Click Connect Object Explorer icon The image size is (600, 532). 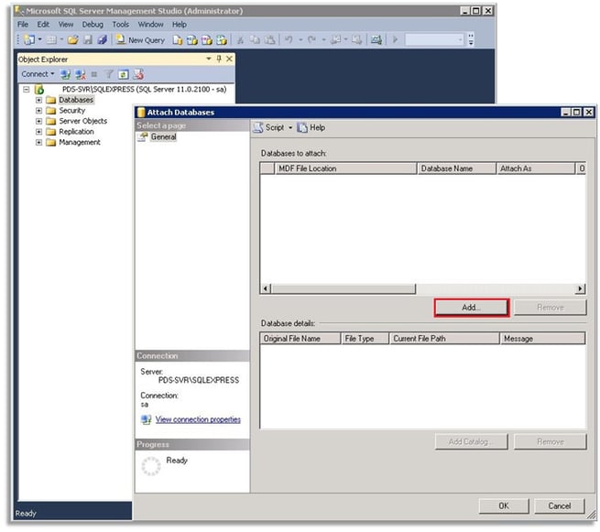(65, 74)
